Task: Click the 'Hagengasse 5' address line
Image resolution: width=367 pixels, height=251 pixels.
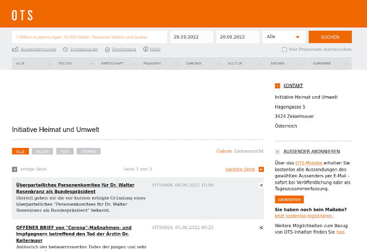Action: tap(290, 107)
